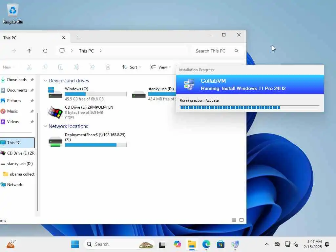The height and width of the screenshot is (252, 336).
Task: Click the muted volume tray icon
Action: tap(296, 244)
